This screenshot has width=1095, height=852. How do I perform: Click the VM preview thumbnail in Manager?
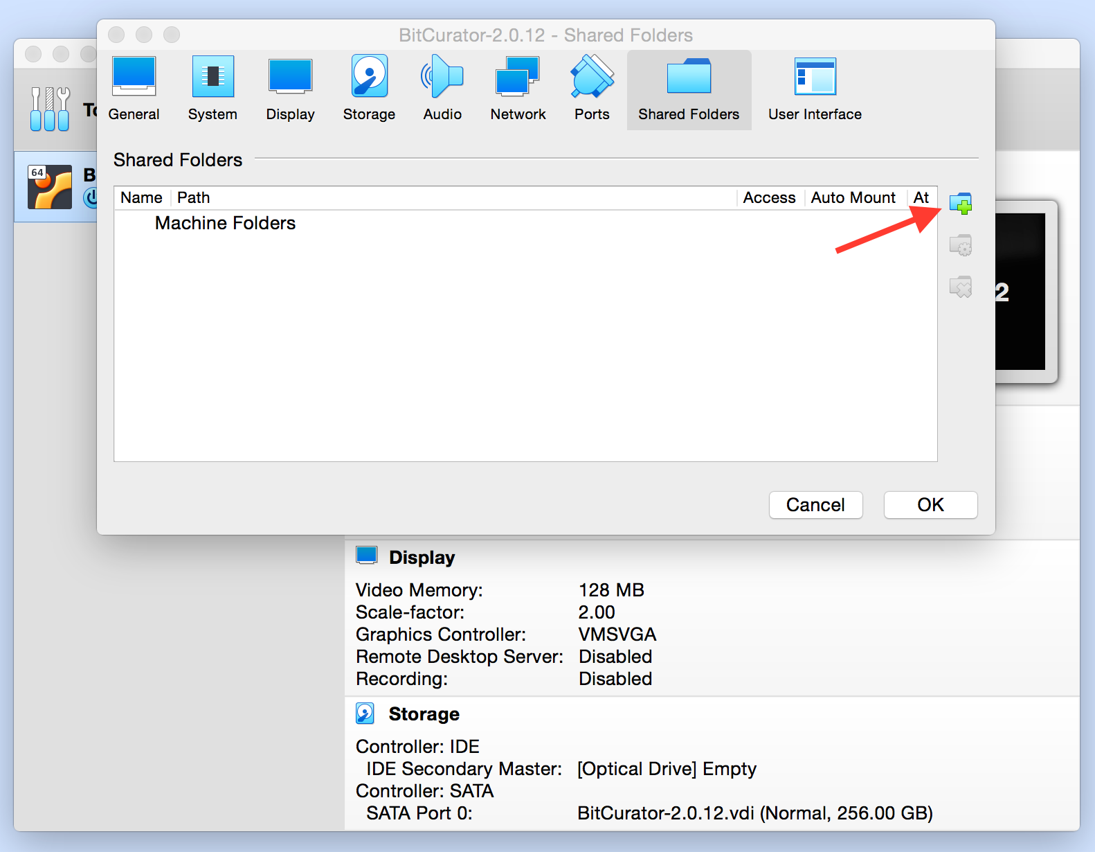click(1020, 291)
